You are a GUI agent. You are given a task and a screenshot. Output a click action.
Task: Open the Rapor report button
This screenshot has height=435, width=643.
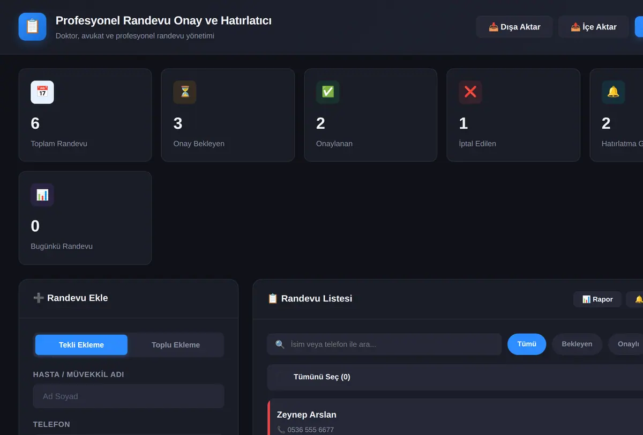point(597,299)
